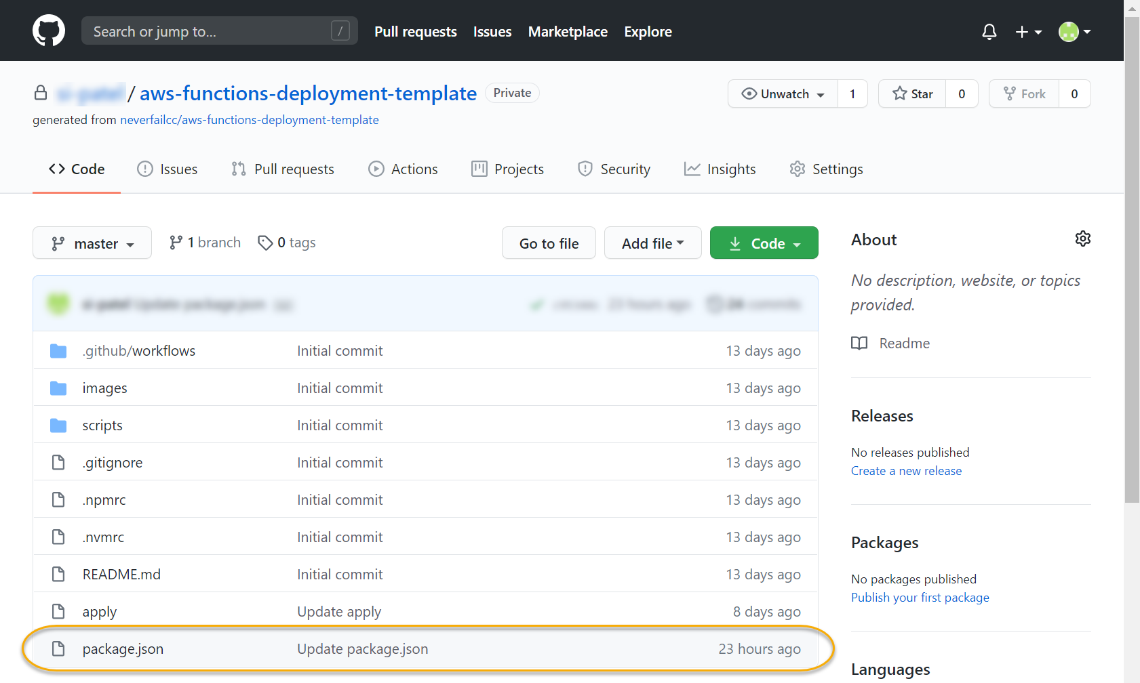Click Create a new release link

coord(906,471)
